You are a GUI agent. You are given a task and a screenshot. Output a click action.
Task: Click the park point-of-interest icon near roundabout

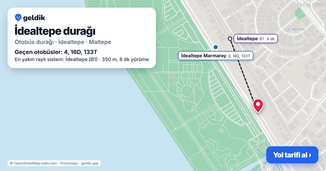(x=265, y=149)
